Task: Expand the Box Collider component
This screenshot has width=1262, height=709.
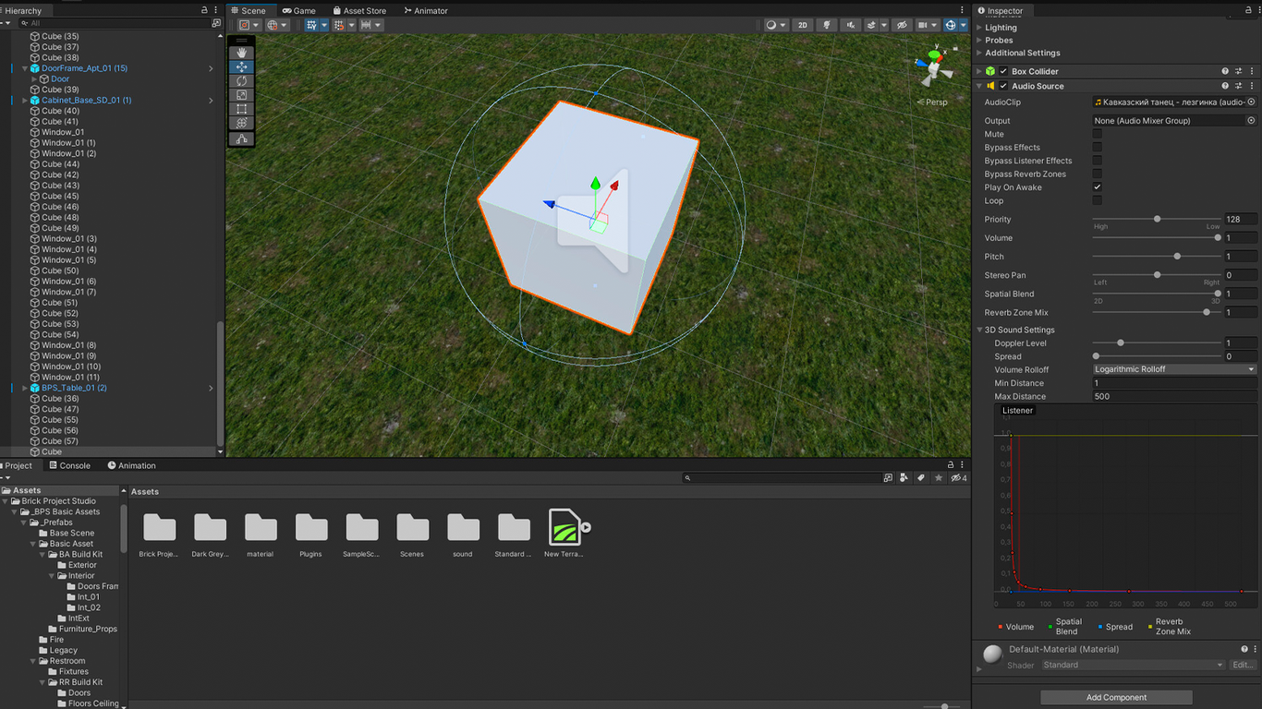Action: [979, 71]
